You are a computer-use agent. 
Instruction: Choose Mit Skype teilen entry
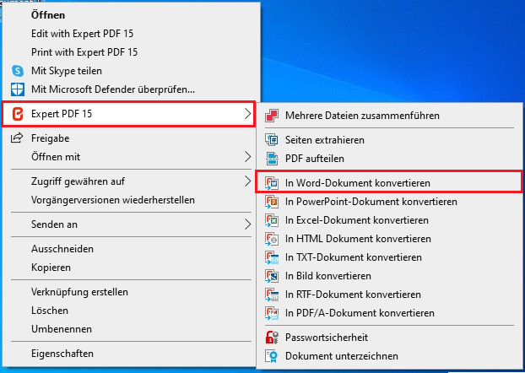point(67,71)
